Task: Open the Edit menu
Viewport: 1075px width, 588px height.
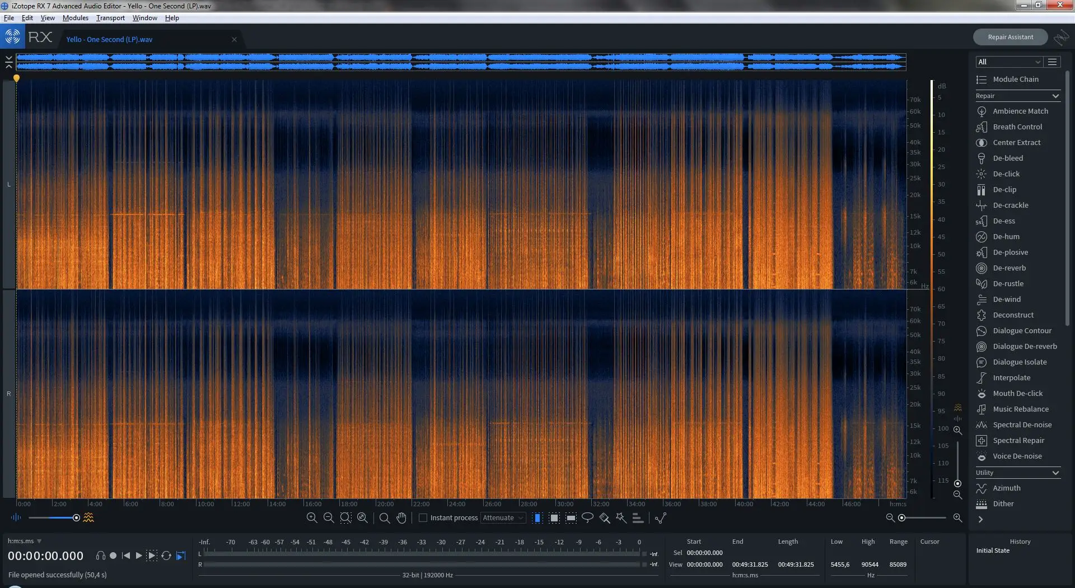Action: [27, 18]
